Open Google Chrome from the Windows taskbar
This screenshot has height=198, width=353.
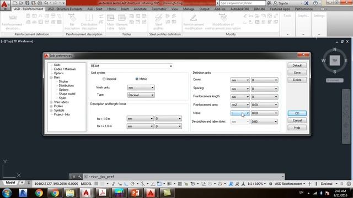[39, 193]
